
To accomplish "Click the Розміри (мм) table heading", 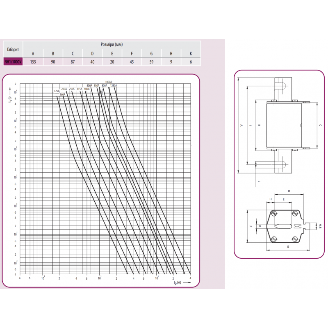I will coord(112,44).
